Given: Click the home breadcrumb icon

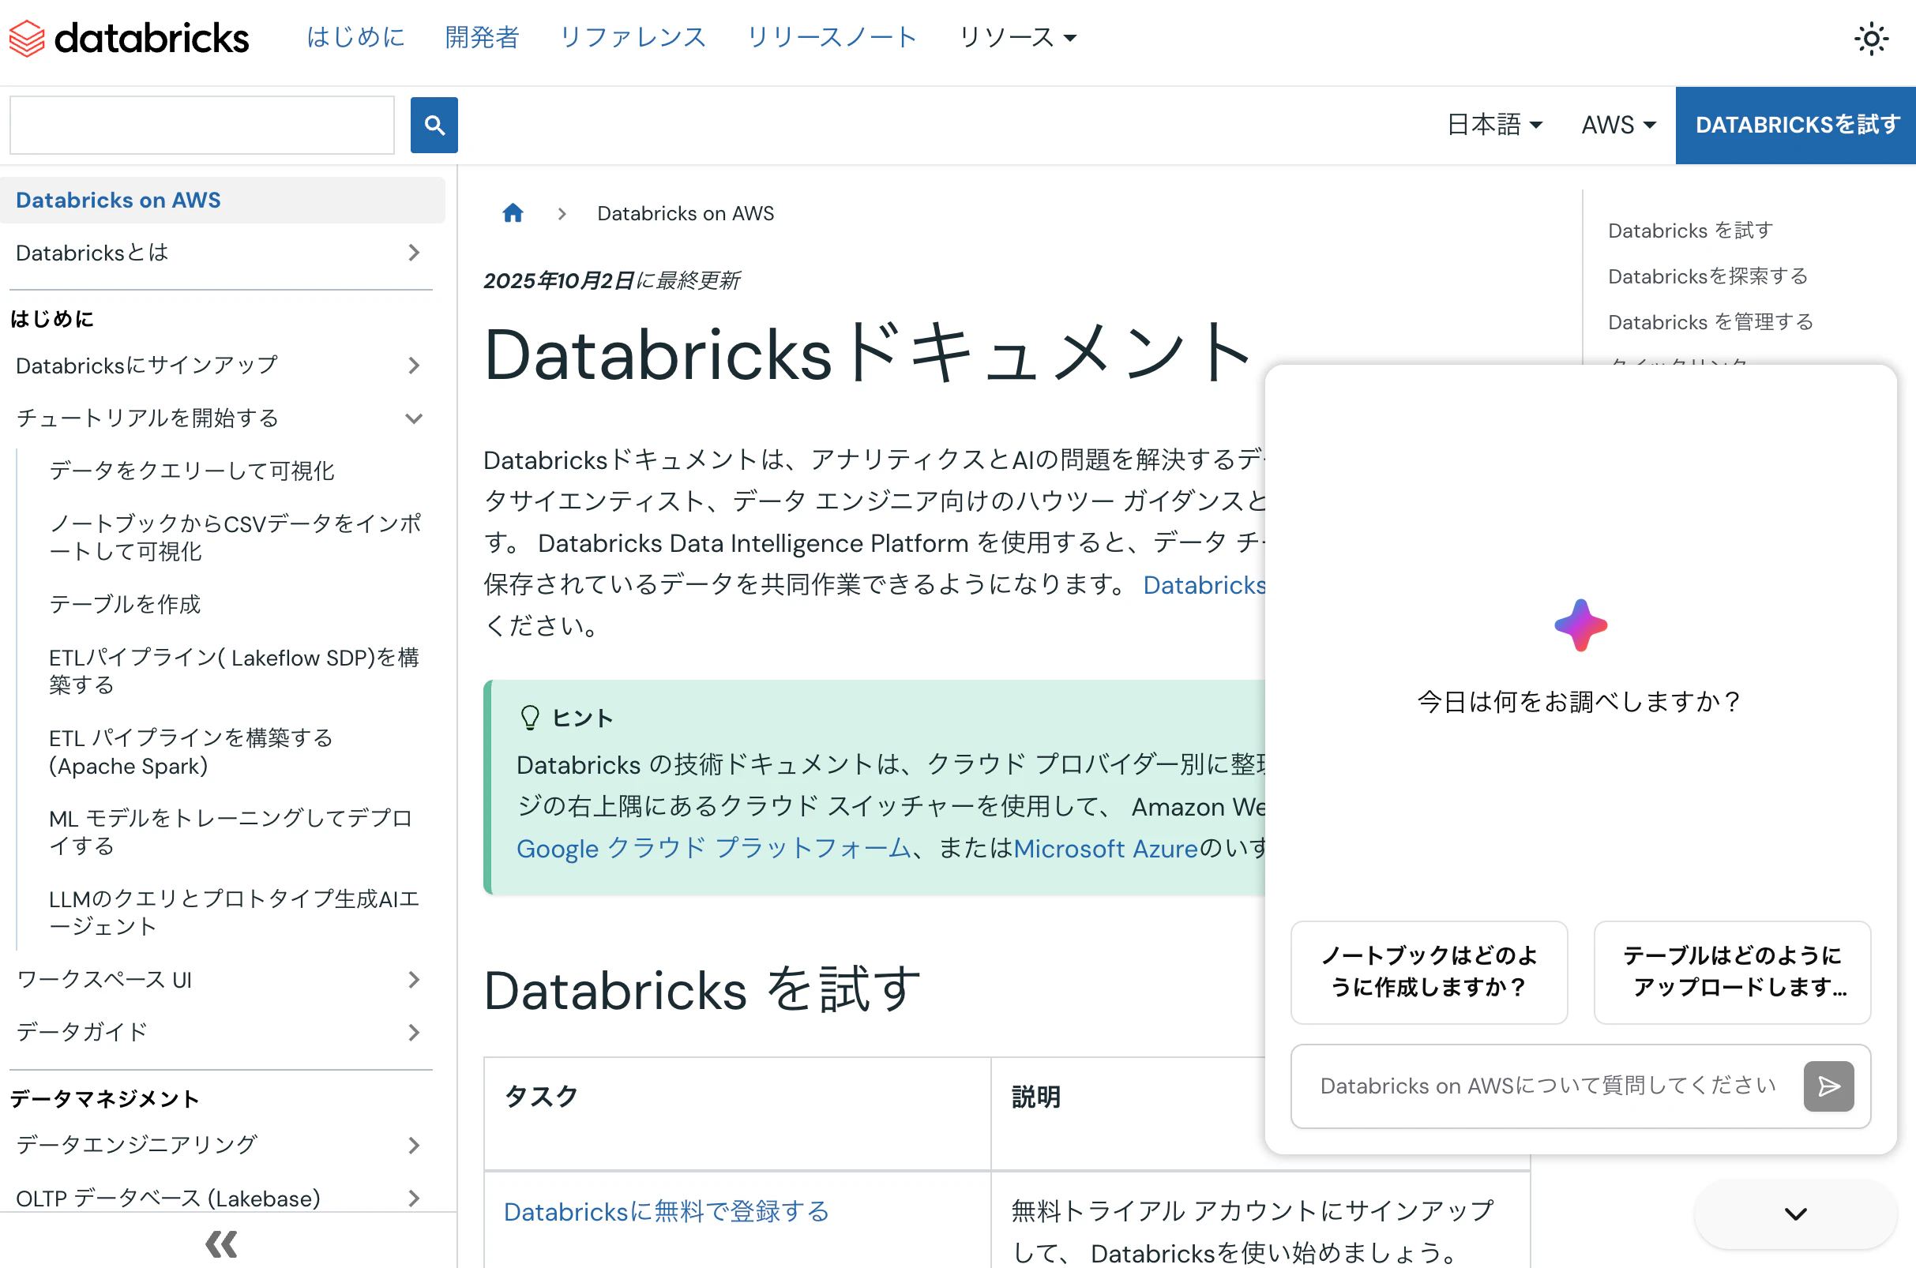Looking at the screenshot, I should 513,213.
